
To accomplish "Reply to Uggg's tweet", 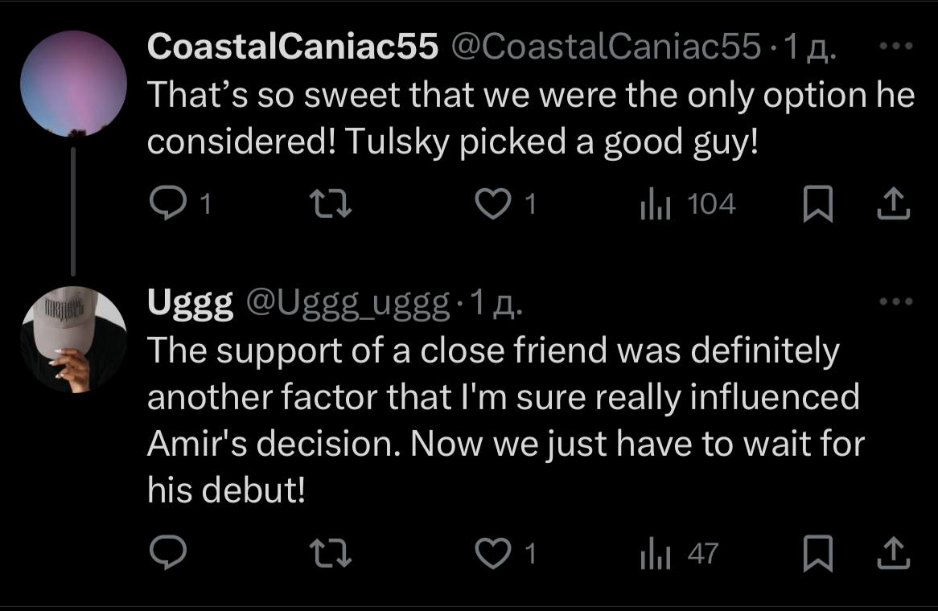I will click(167, 553).
